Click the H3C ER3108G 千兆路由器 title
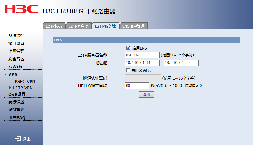 (x=79, y=12)
